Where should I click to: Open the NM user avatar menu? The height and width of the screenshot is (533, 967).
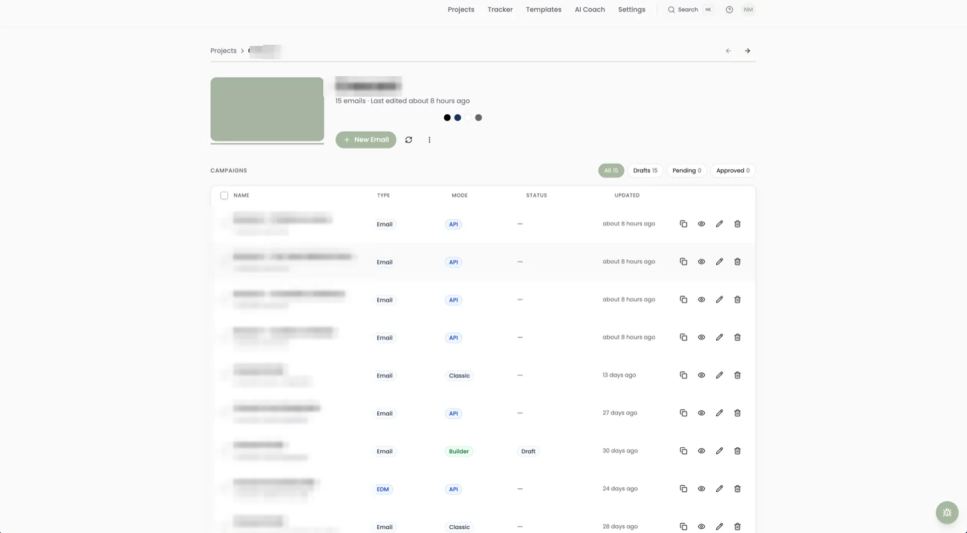coord(748,10)
